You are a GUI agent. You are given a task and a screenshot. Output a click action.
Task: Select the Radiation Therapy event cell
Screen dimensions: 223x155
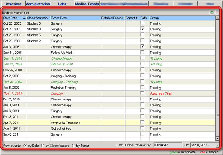tap(76, 88)
